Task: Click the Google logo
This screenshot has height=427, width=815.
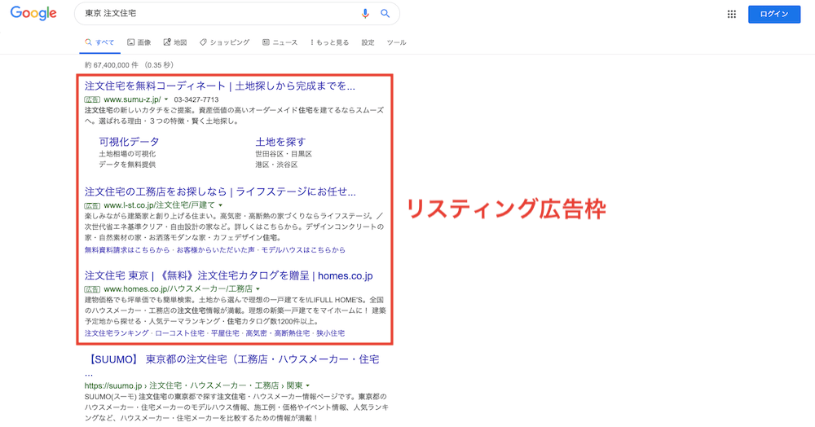Action: click(33, 14)
